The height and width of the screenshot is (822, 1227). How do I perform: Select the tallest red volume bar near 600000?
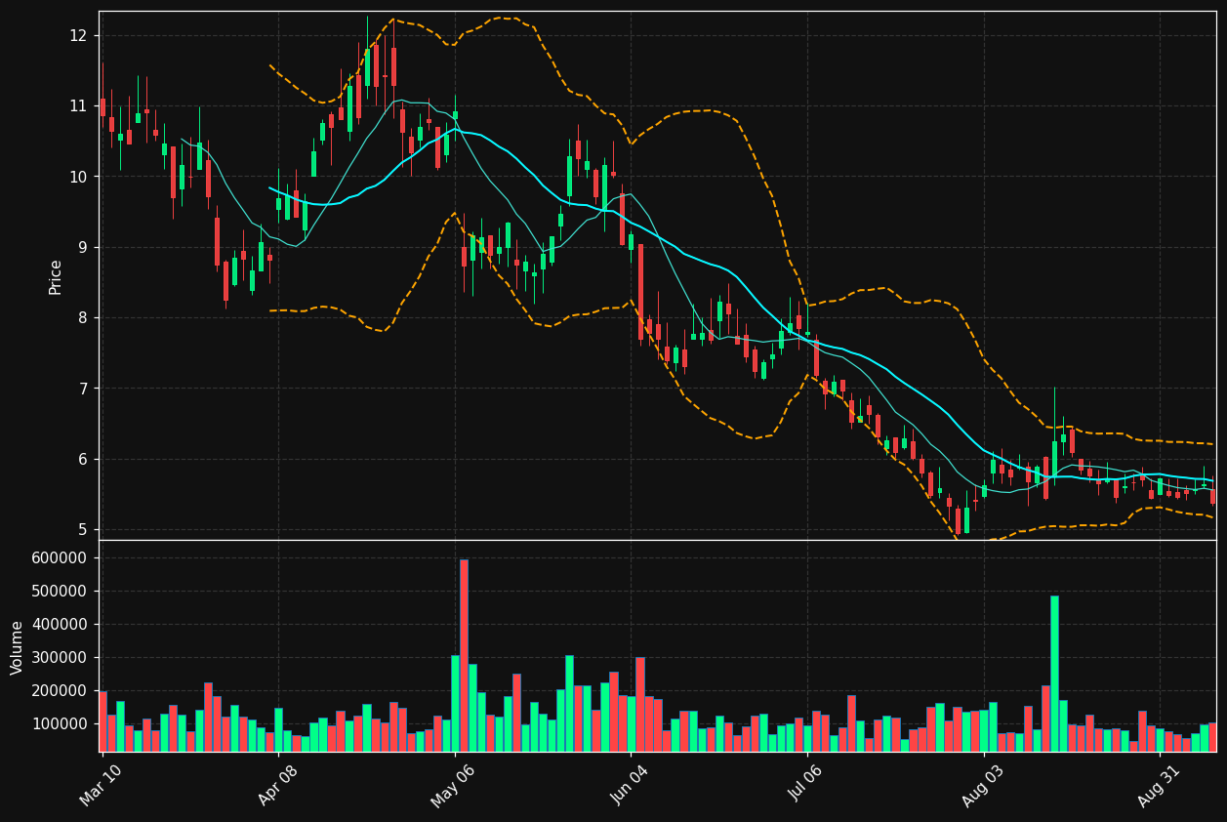point(464,655)
